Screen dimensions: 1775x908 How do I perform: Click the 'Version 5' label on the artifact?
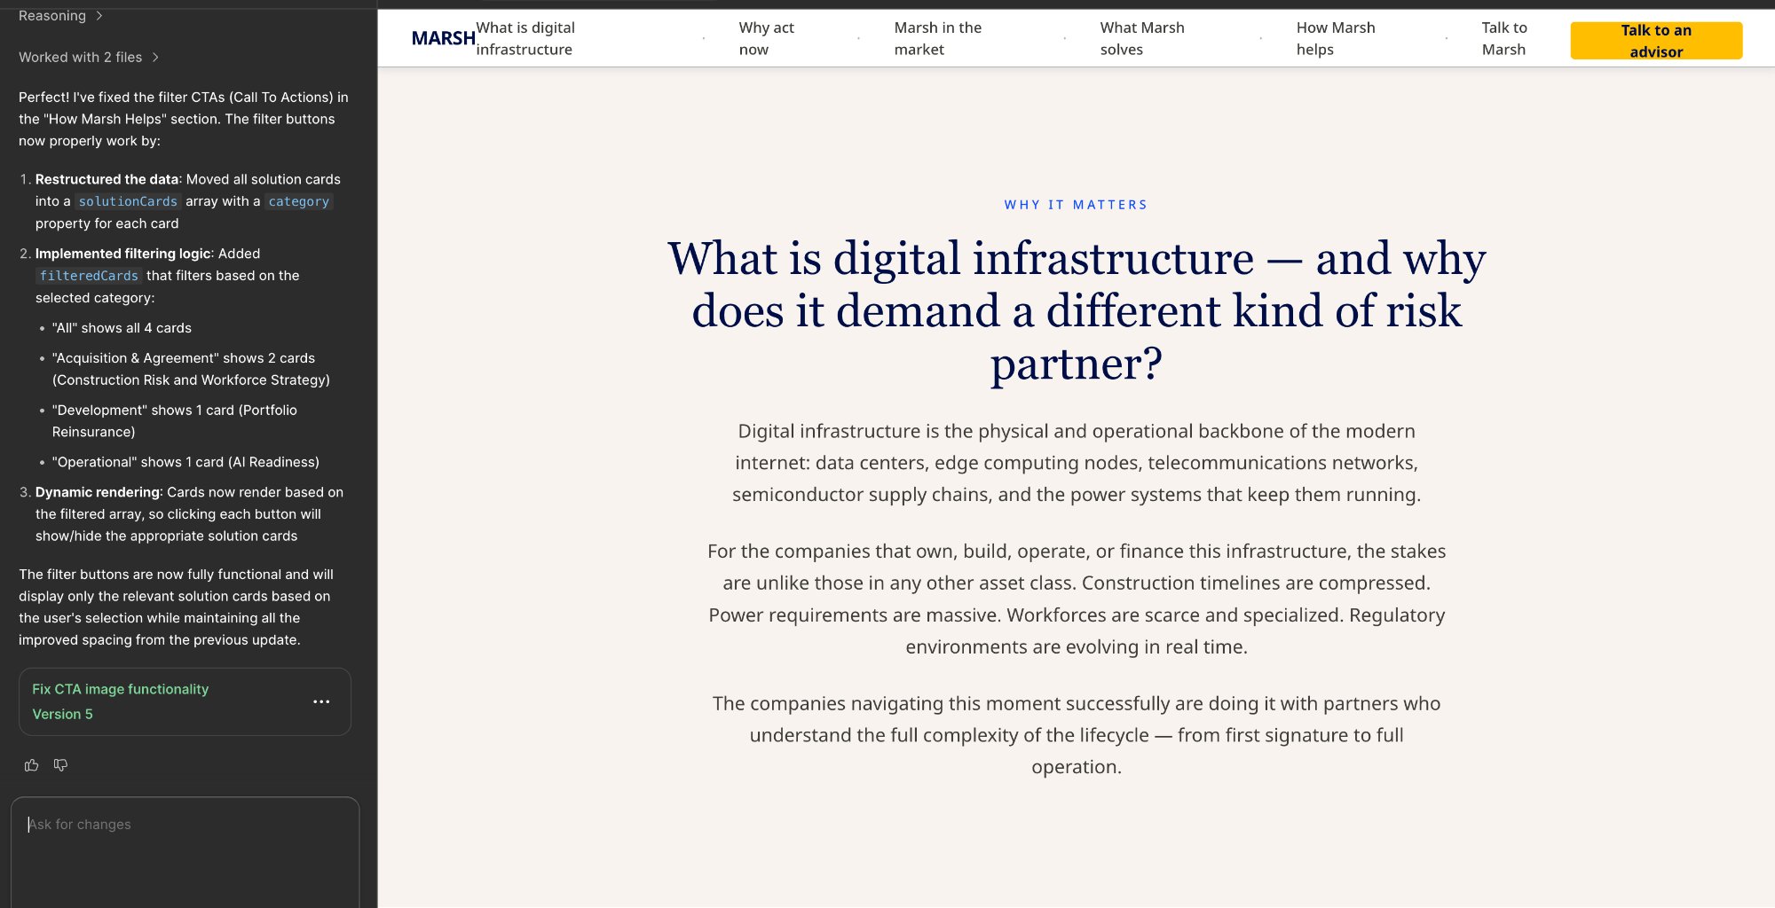tap(63, 714)
